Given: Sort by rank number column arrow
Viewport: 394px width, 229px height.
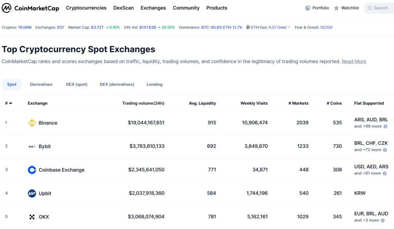Looking at the screenshot, I should (10, 103).
